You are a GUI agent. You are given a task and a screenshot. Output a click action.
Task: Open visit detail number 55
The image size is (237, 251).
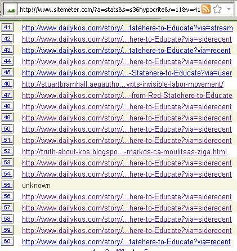click(7, 185)
